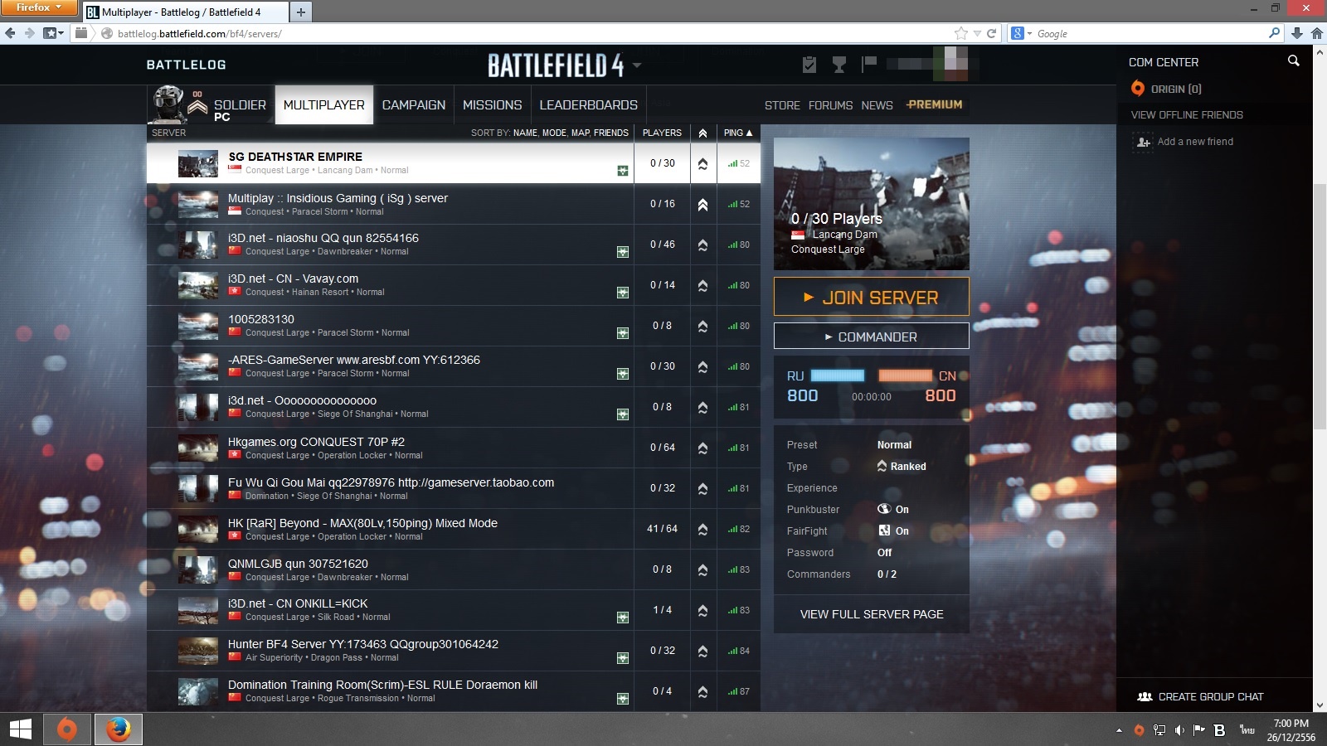The height and width of the screenshot is (746, 1327).
Task: Click the JOIN SERVER button
Action: 871,297
